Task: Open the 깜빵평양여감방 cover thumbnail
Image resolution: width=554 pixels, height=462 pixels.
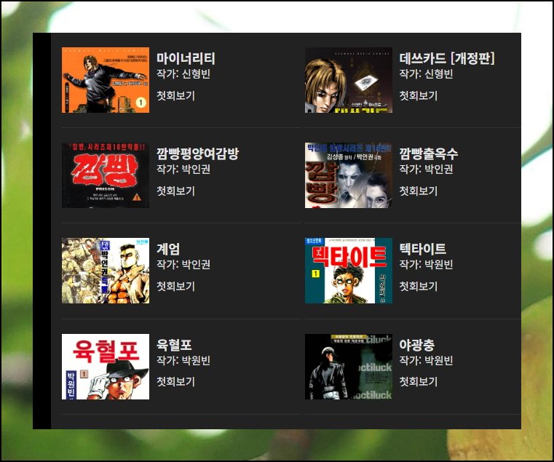Action: pos(106,175)
